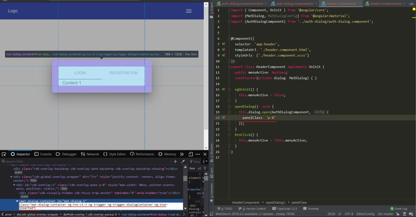Activate the element picker in DevTools

4,154
